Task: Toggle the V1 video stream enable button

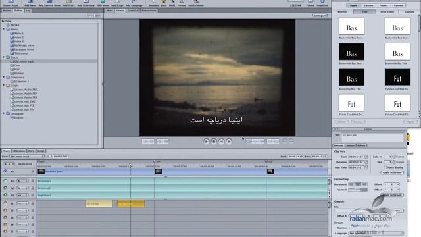Action: click(x=5, y=171)
